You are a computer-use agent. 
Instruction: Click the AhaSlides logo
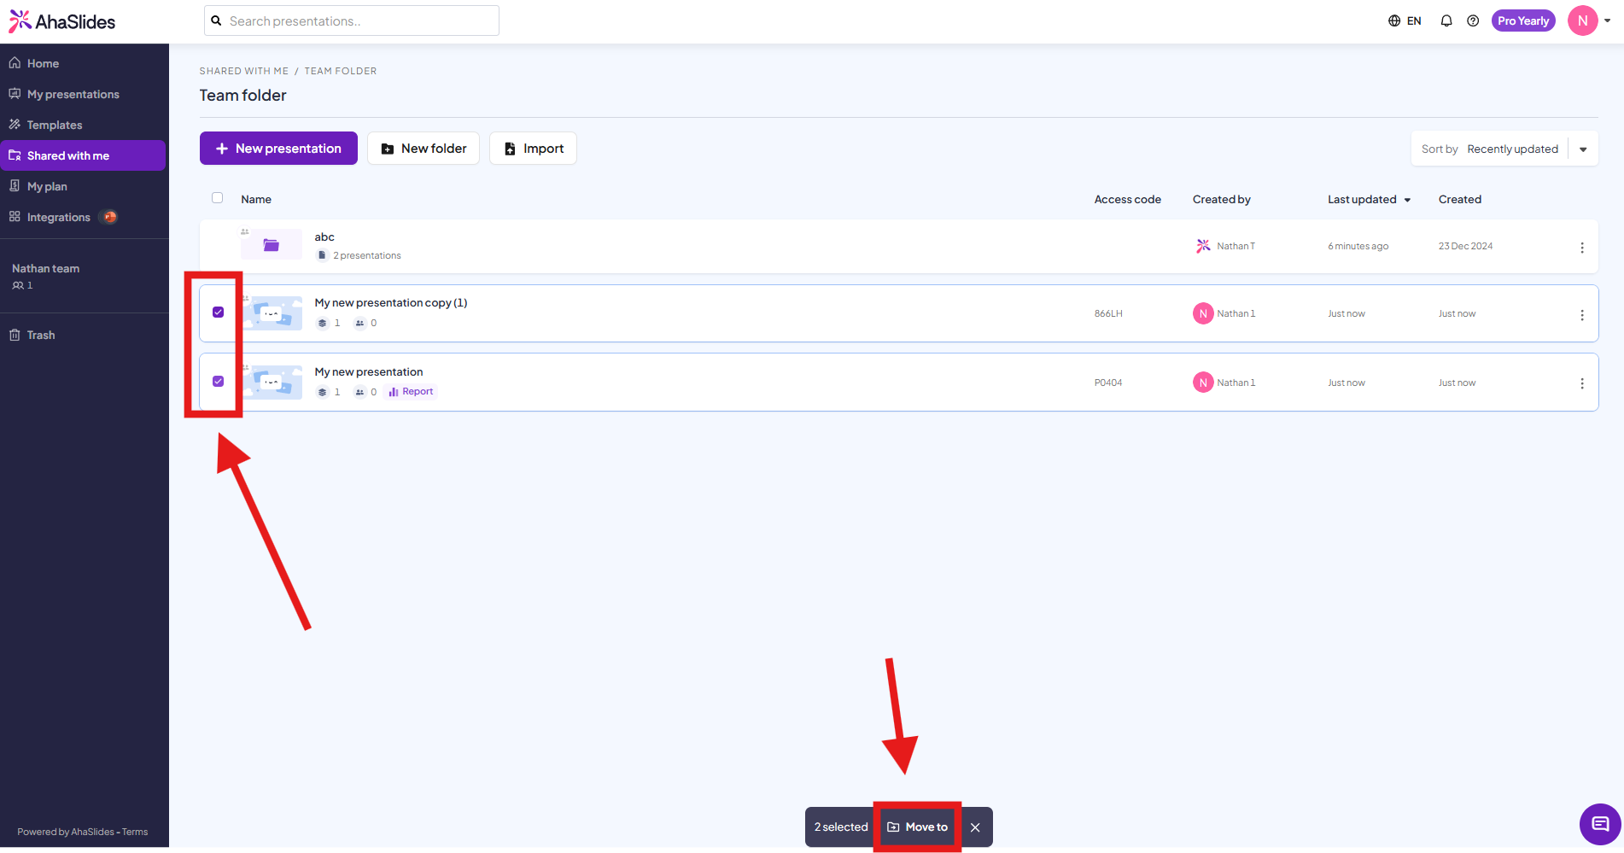(62, 21)
